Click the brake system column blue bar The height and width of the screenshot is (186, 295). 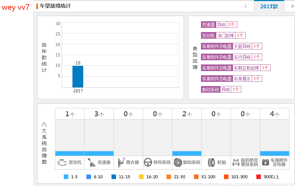[187, 154]
